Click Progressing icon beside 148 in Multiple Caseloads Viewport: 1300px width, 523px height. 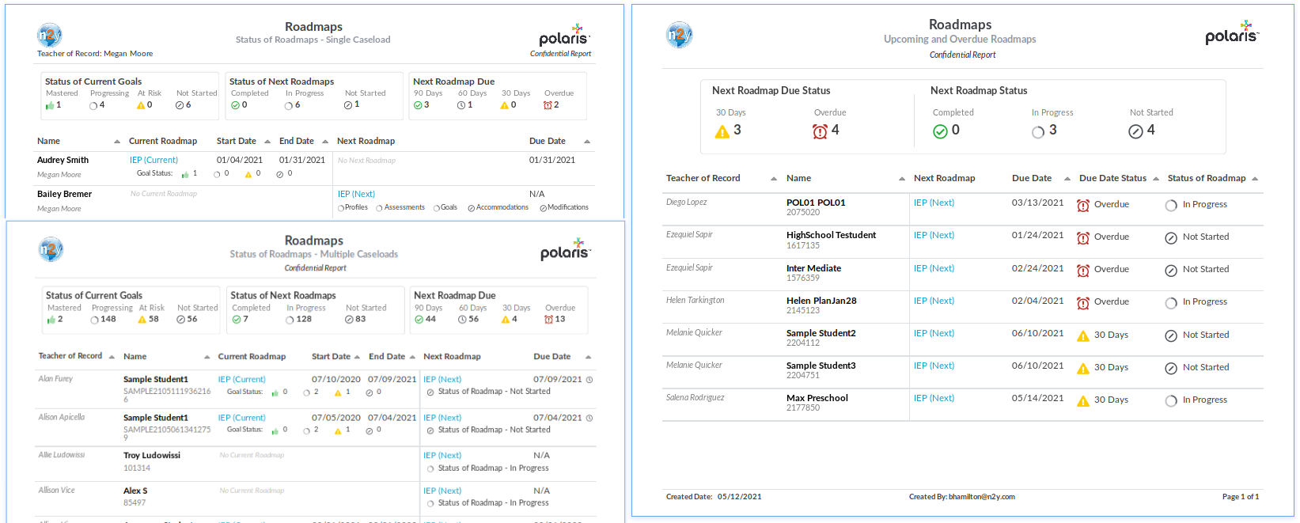pos(95,320)
